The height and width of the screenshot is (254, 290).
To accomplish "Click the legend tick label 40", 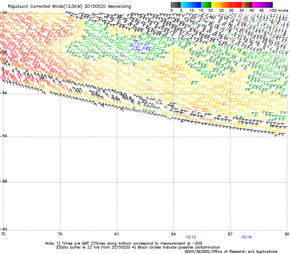I will pyautogui.click(x=252, y=11).
